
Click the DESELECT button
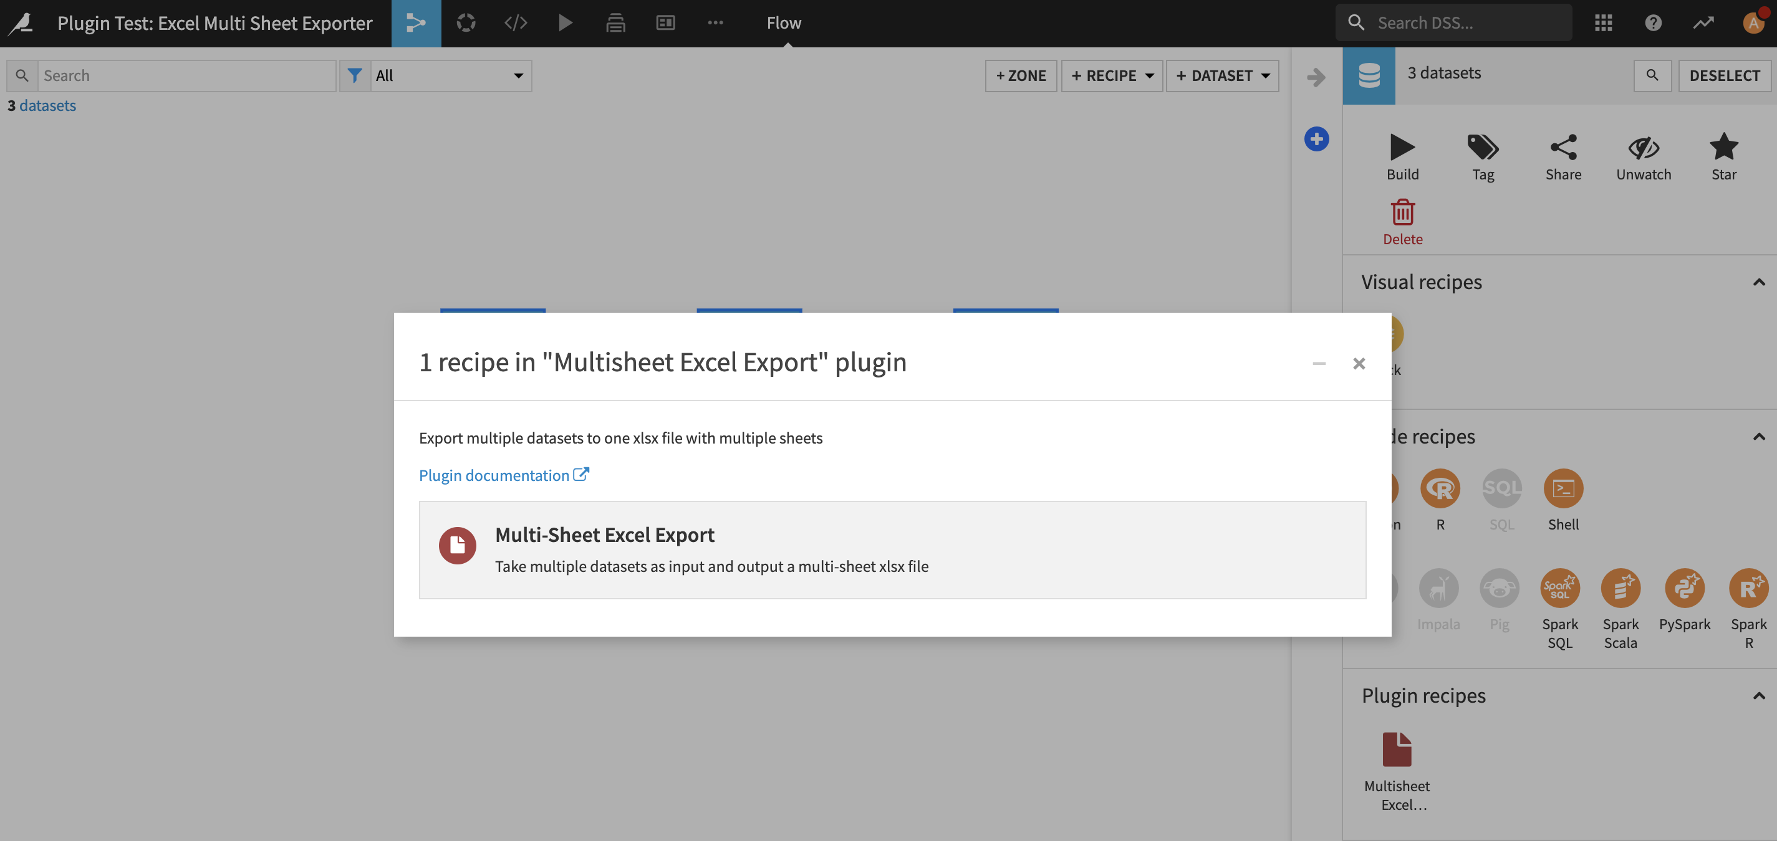[1724, 75]
